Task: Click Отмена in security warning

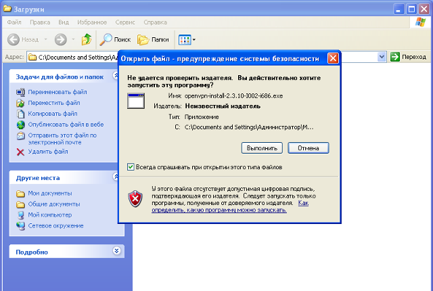Action: [309, 148]
